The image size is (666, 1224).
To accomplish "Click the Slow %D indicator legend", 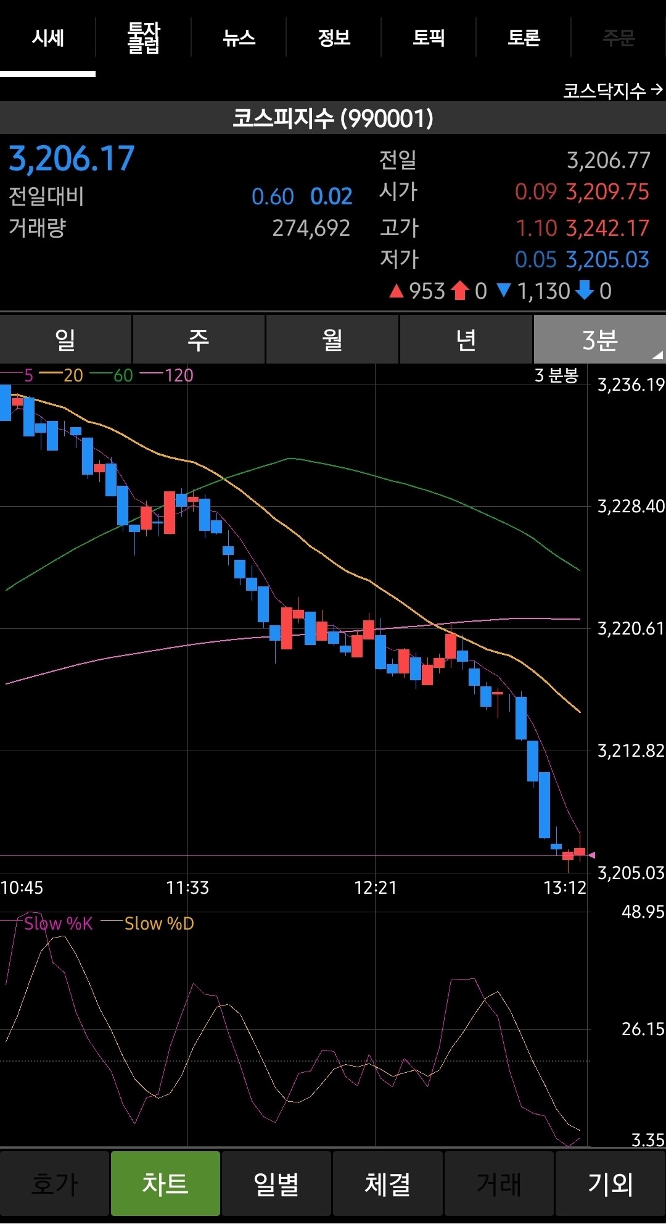I will tap(148, 923).
